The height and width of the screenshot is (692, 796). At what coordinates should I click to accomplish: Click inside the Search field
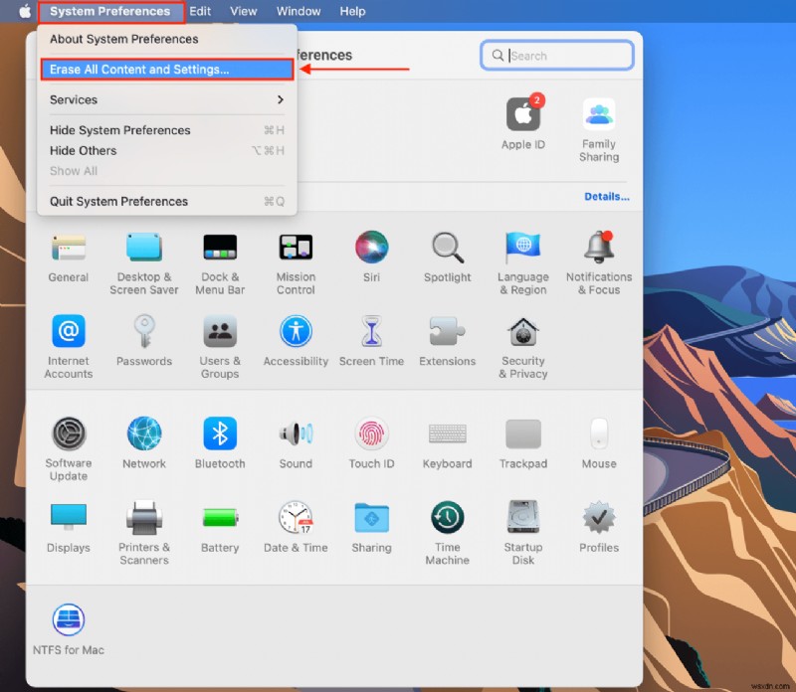coord(557,55)
